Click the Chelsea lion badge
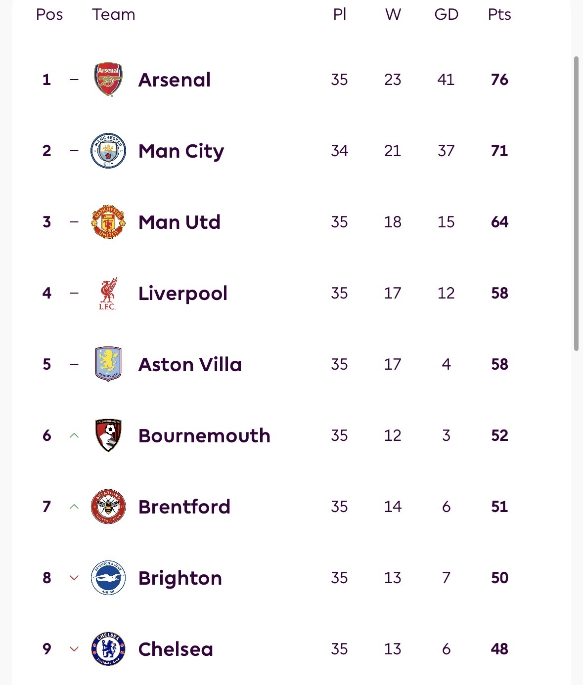 (108, 649)
